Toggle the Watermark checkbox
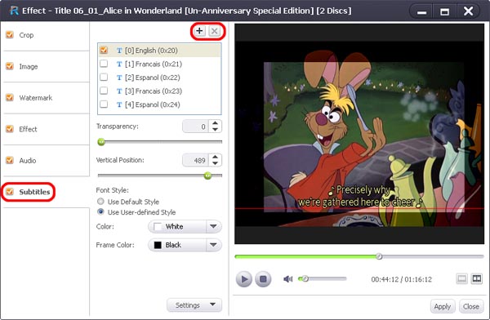 [10, 97]
